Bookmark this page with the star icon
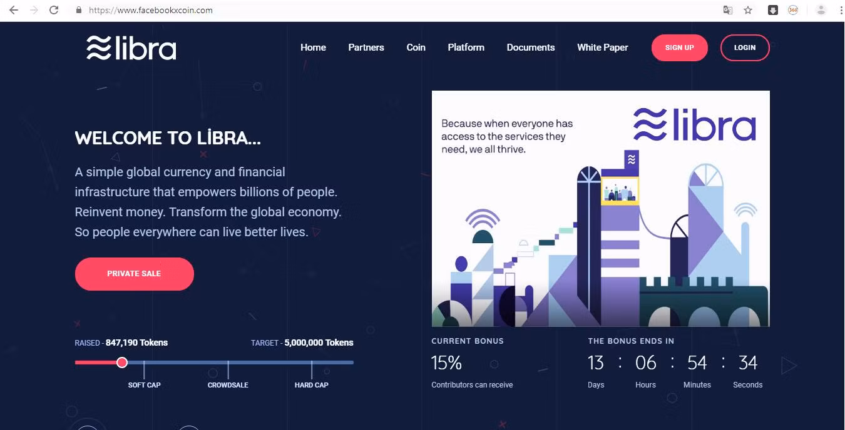This screenshot has height=430, width=845. pos(748,10)
